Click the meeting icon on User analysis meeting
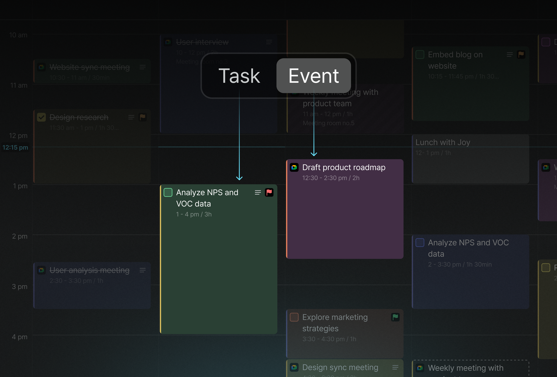Viewport: 557px width, 377px height. pyautogui.click(x=41, y=270)
